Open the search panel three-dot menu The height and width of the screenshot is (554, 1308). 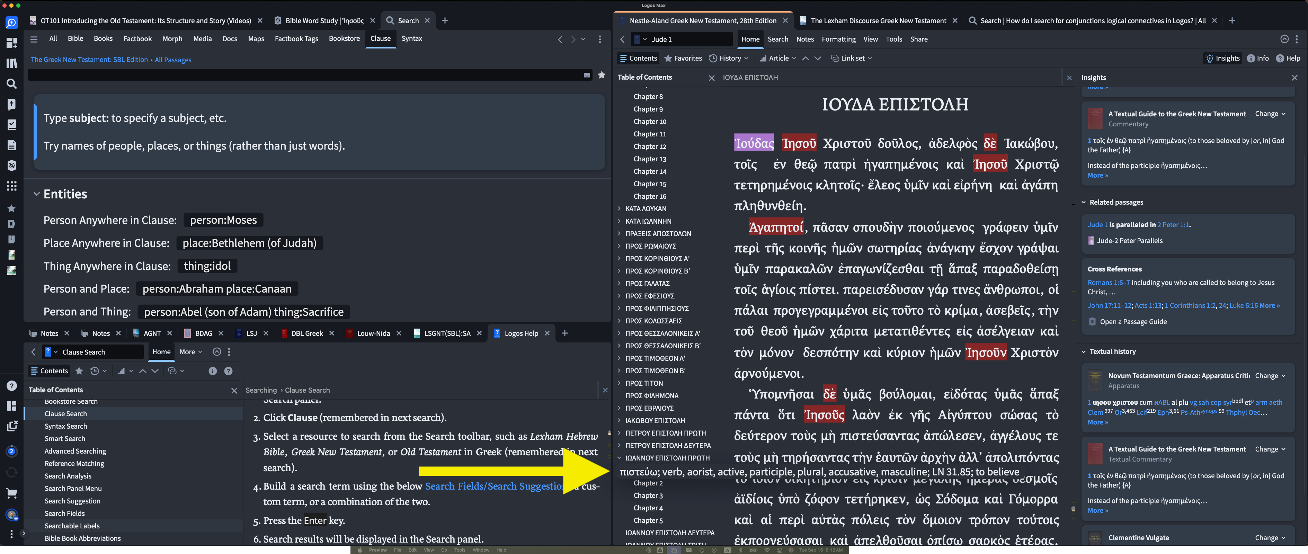point(600,39)
